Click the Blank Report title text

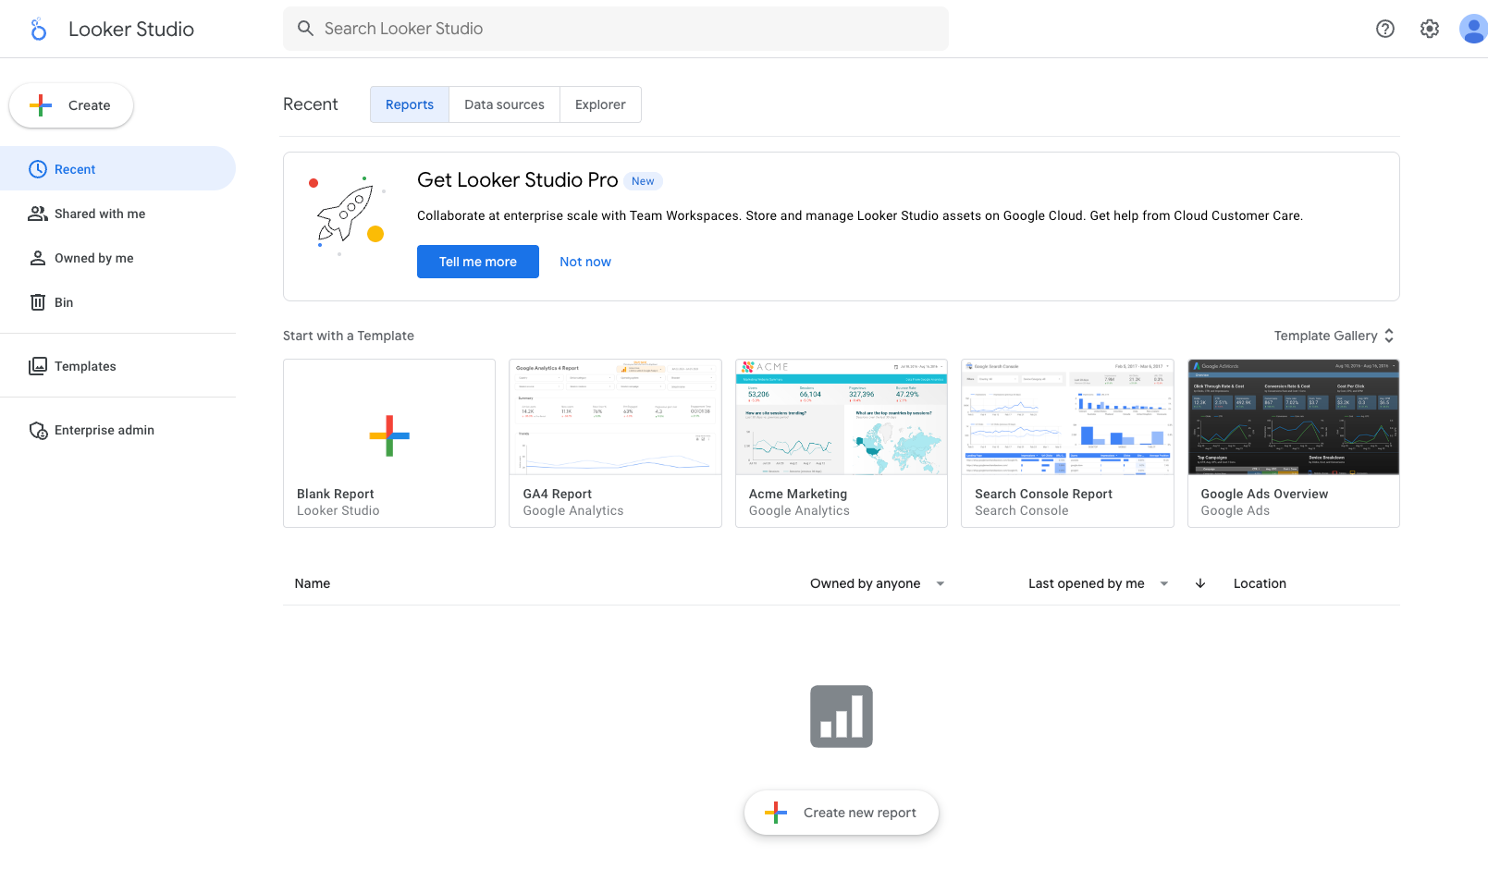point(336,494)
